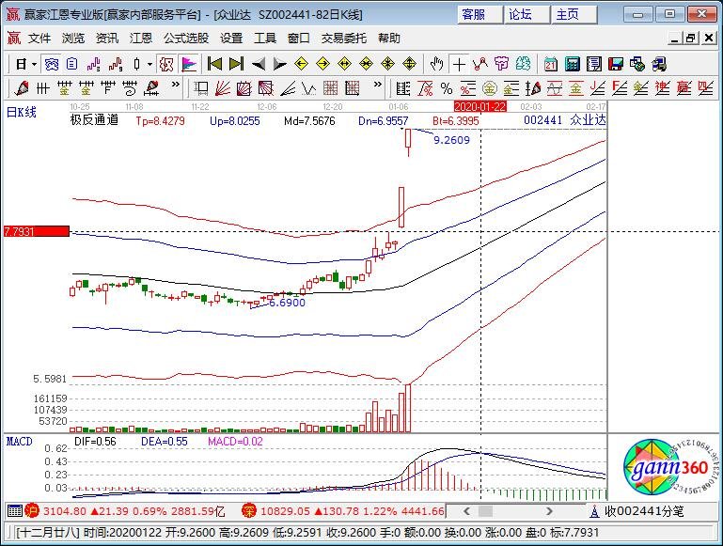Click the 客服 button in title bar
The image size is (723, 546).
(x=479, y=15)
